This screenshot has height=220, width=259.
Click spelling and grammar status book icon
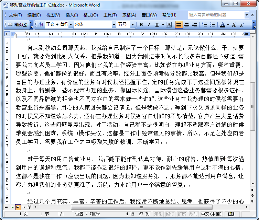(231, 214)
